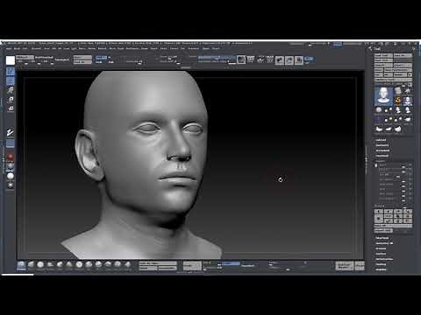Select the second brush in bottom brush row
This screenshot has width=421, height=315.
pos(31,265)
